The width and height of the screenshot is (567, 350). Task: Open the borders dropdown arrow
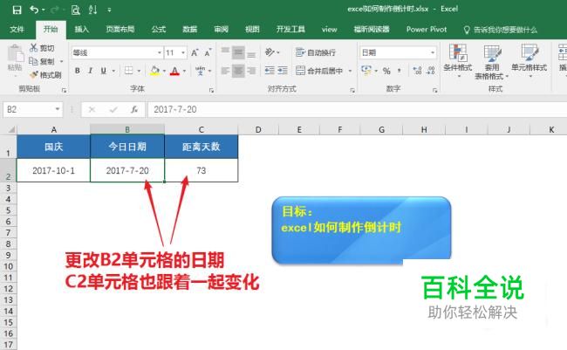(x=139, y=71)
